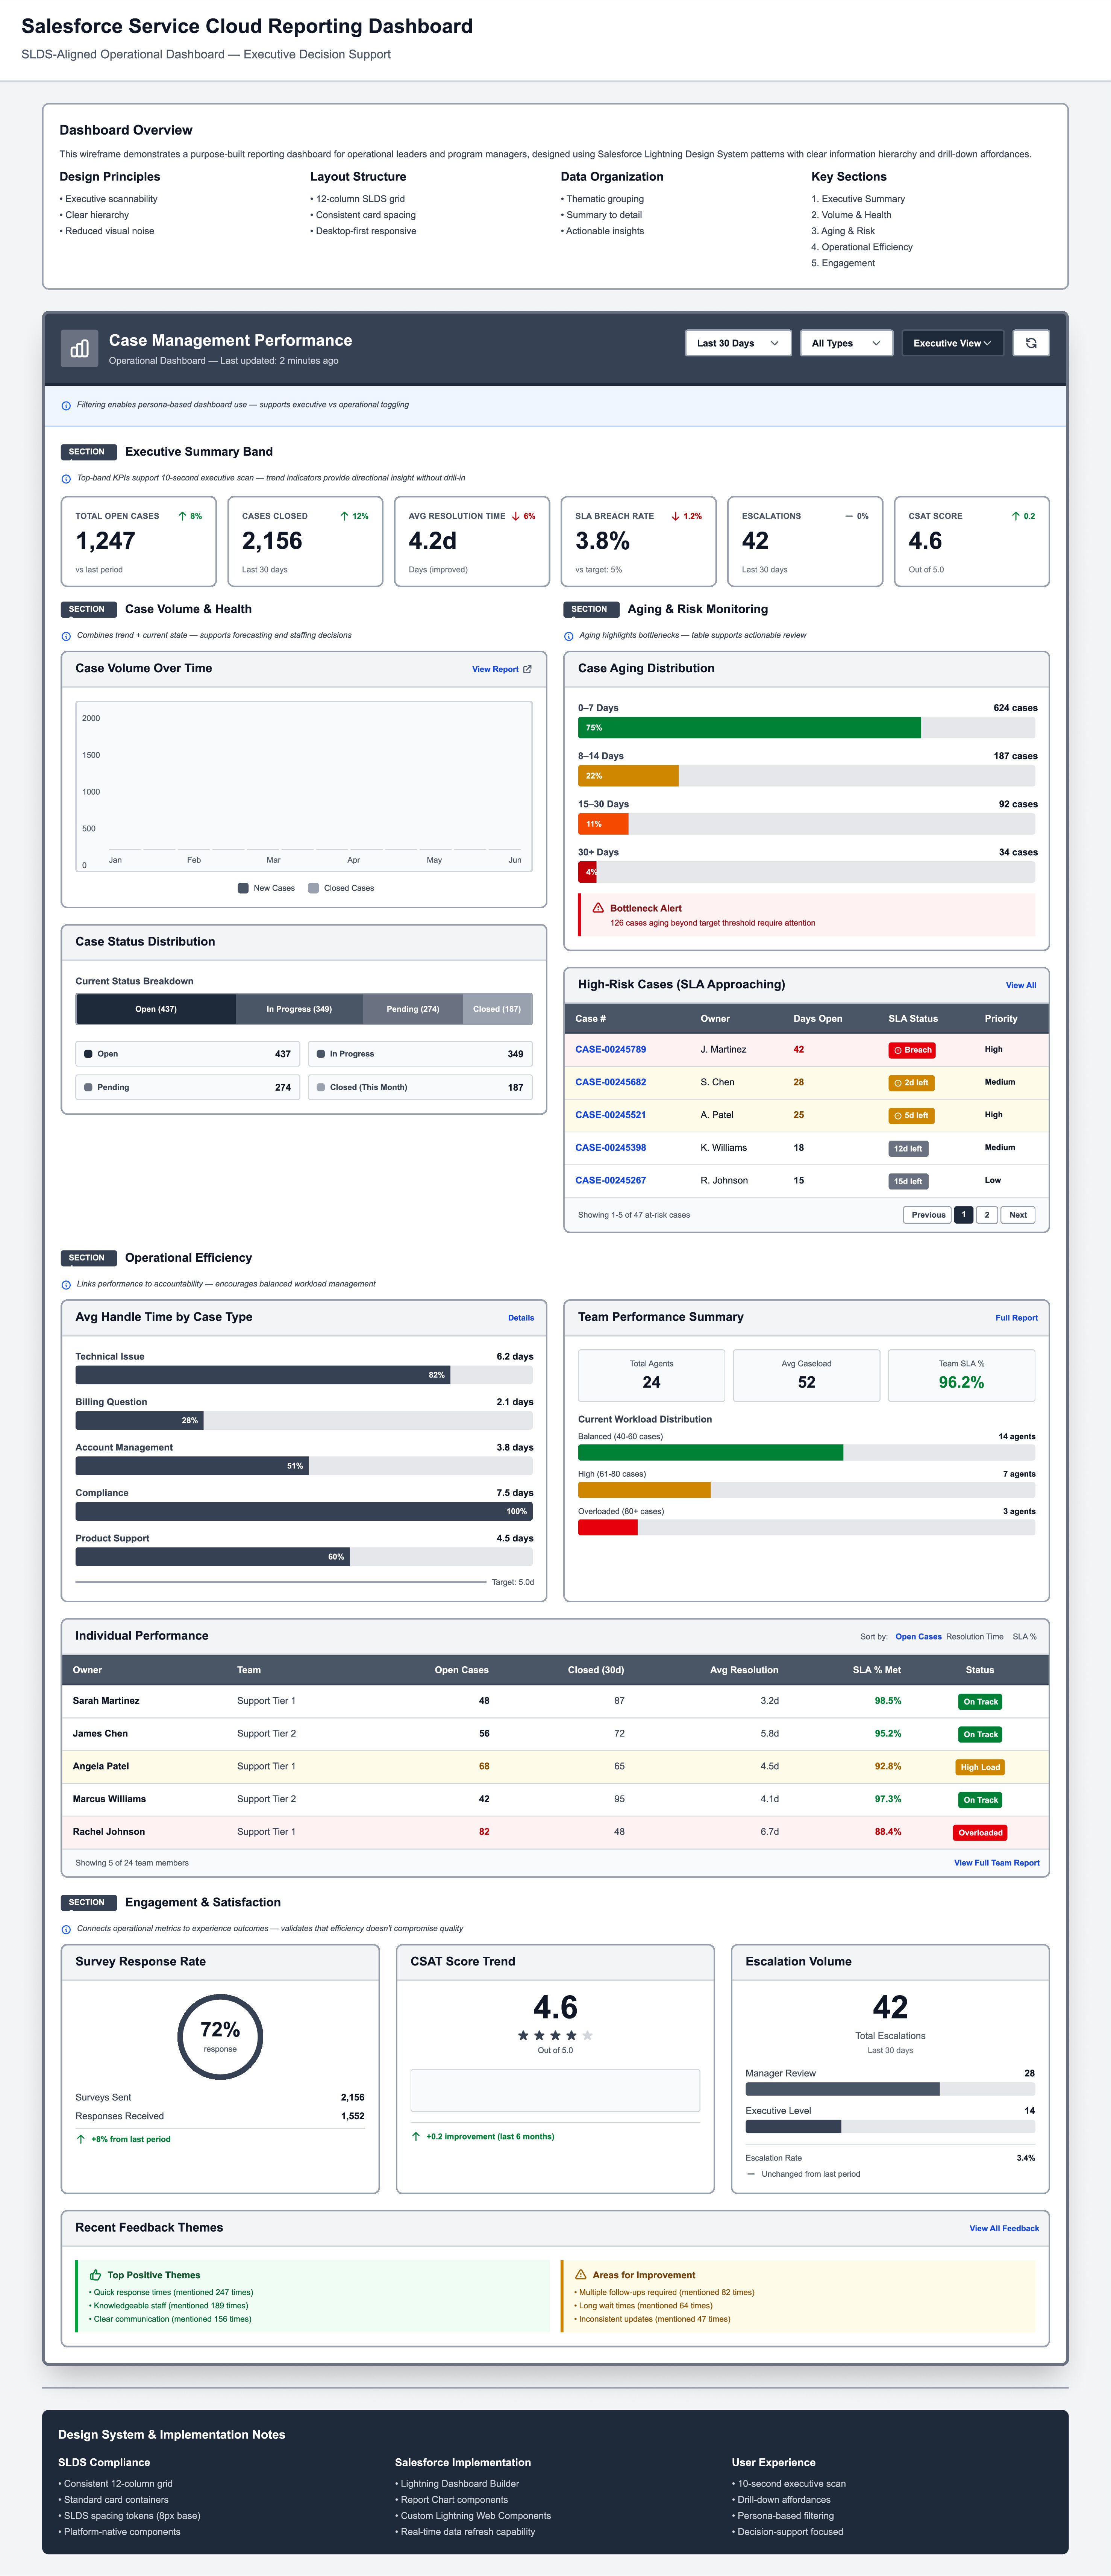The image size is (1111, 2576).
Task: Sort Individual Performance by SLA %
Action: pos(1025,1637)
